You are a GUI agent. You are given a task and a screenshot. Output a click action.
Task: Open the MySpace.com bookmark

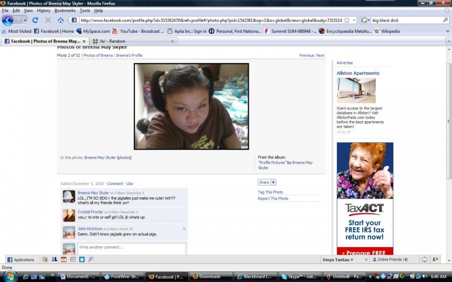pyautogui.click(x=93, y=31)
